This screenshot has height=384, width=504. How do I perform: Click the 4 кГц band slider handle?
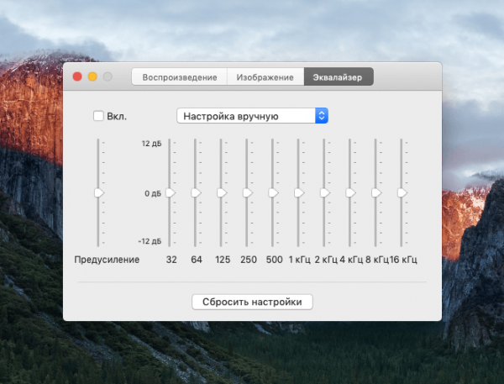pos(350,192)
